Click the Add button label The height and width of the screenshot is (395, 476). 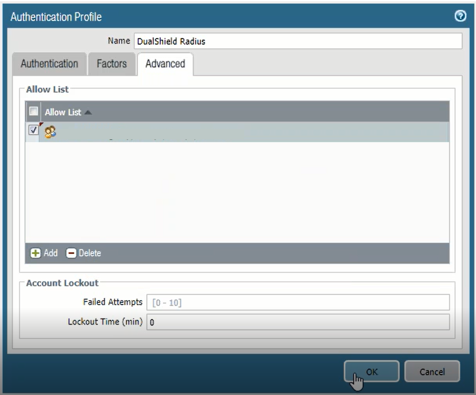(x=50, y=253)
